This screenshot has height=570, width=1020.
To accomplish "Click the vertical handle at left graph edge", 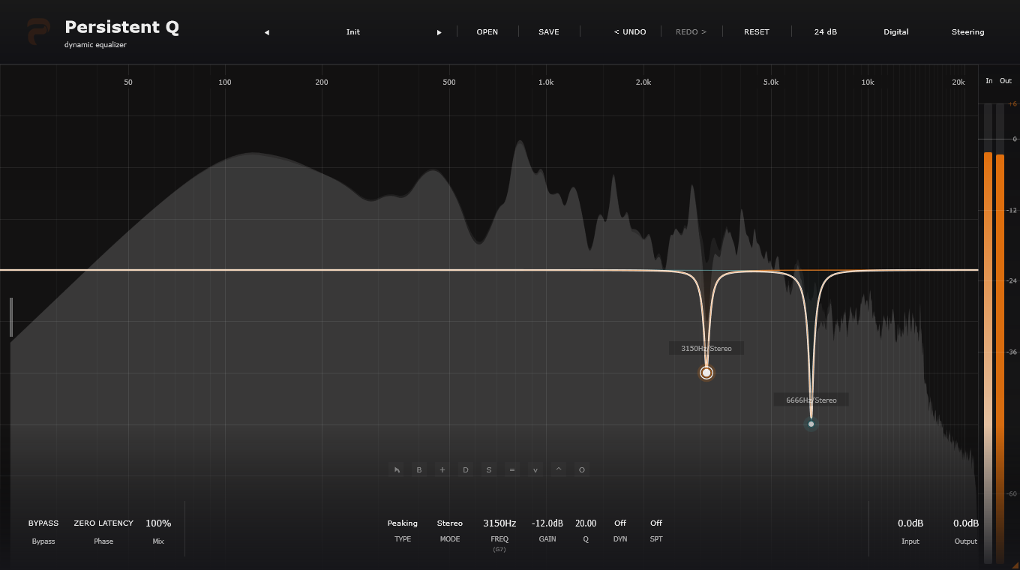I will pos(11,317).
